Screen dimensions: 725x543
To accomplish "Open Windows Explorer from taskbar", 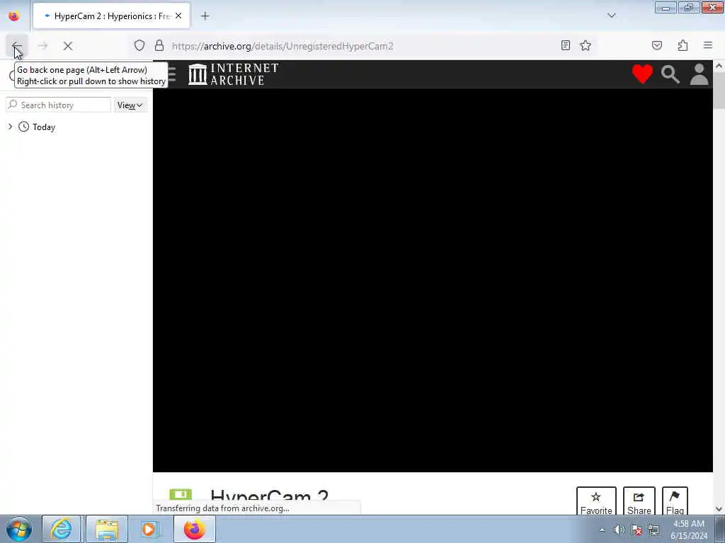I will 107,529.
